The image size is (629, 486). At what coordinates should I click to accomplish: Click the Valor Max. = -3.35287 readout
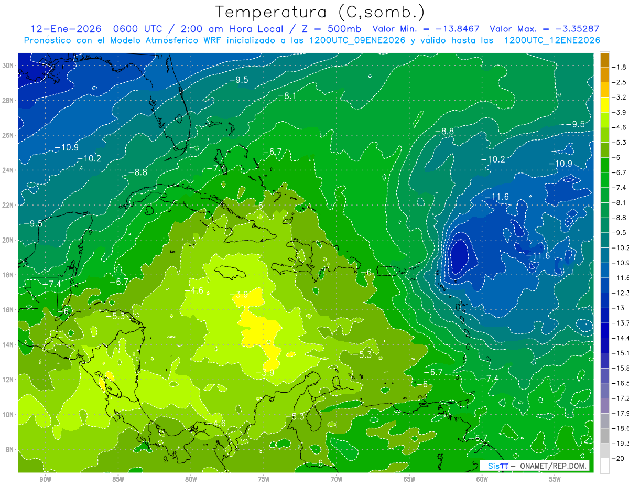[545, 29]
